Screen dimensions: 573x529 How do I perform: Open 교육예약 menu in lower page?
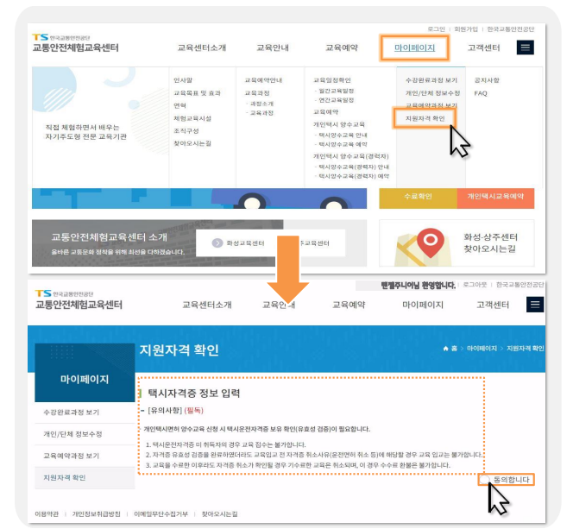coord(349,305)
